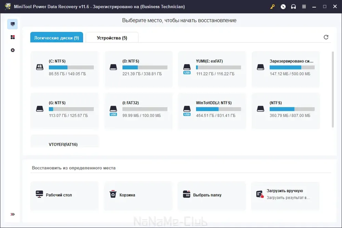Viewport: 342px width, 228px height.
Task: Select the VTOYEFI(FAT16) partition card
Action: pyautogui.click(x=65, y=141)
